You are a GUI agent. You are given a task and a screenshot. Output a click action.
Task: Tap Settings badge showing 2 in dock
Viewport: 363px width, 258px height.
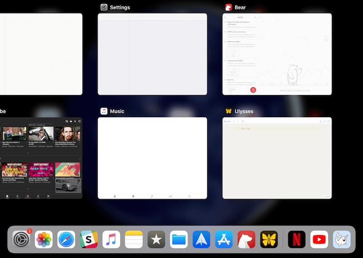pyautogui.click(x=29, y=231)
